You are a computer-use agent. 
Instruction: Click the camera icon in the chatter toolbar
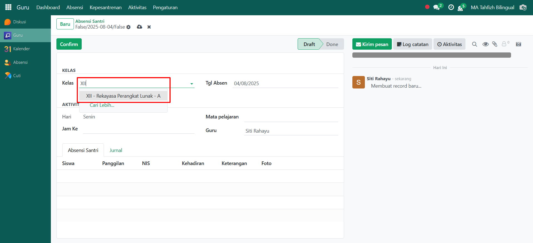(519, 44)
